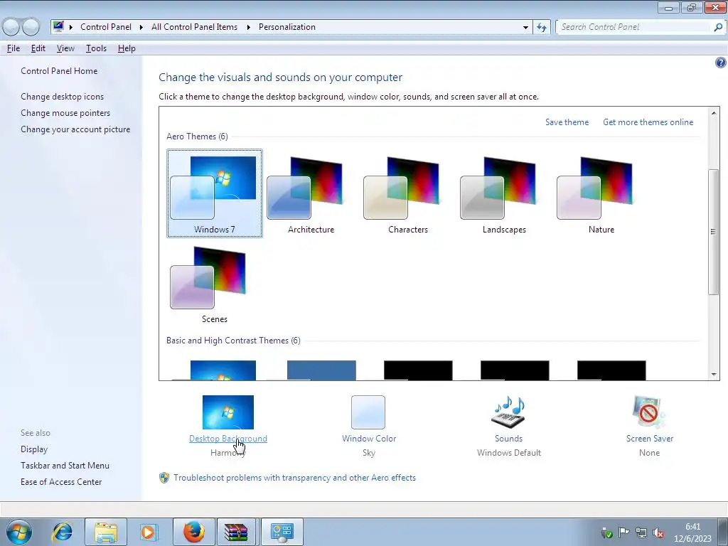Click the green shield tray icon
This screenshot has width=728, height=546.
click(607, 532)
